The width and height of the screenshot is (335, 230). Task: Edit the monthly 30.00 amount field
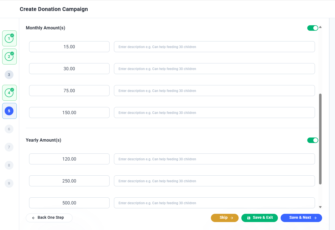69,69
